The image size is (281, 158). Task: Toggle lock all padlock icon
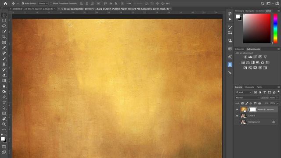[259, 103]
